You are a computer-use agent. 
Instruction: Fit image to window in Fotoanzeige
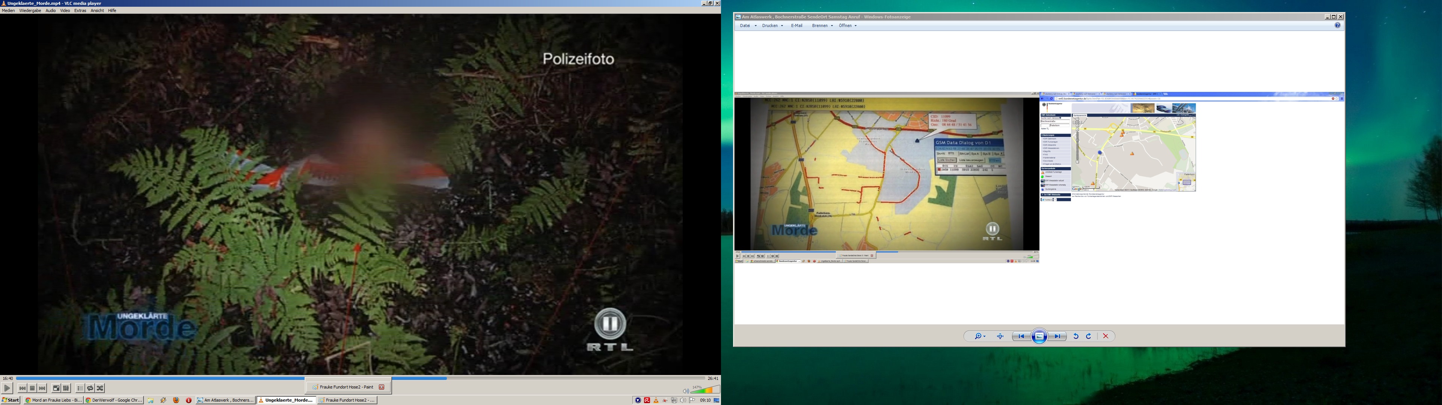1000,337
